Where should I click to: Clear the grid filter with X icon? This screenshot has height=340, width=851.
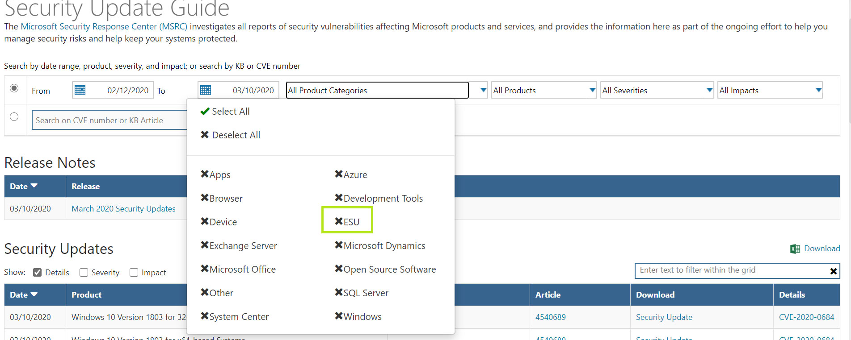coord(833,271)
